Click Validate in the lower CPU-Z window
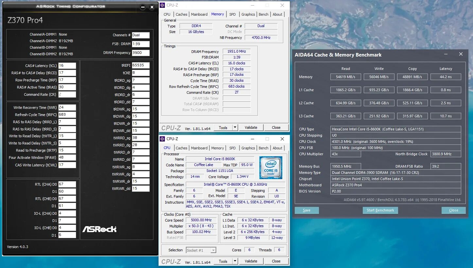This screenshot has height=268, width=473. [251, 261]
